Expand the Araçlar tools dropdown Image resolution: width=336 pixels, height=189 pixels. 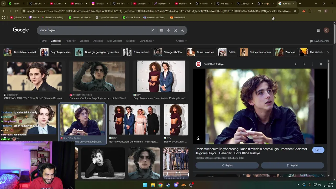[x=181, y=41]
